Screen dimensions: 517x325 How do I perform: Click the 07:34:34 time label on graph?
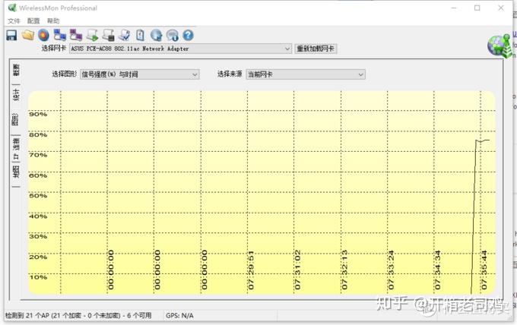coord(437,270)
